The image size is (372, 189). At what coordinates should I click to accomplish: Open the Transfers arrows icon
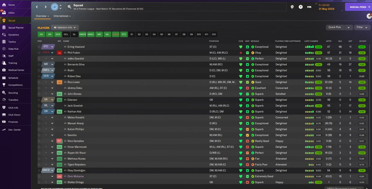(4, 100)
